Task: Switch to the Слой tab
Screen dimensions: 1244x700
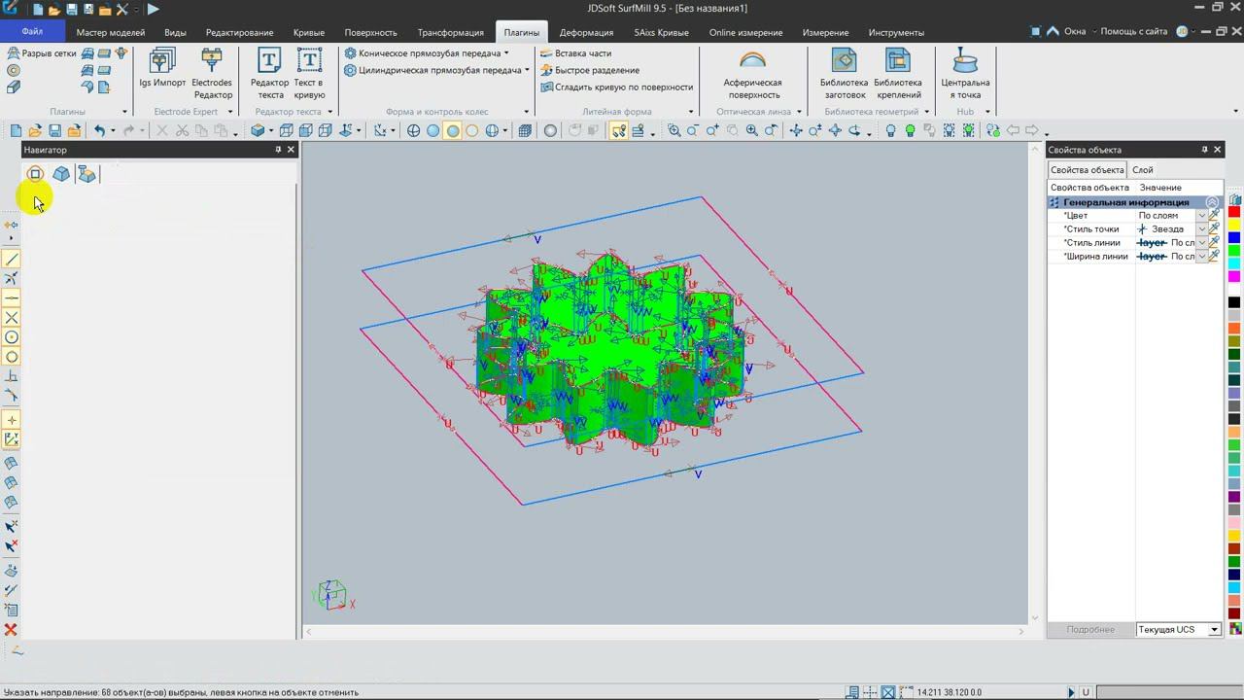Action: point(1143,170)
